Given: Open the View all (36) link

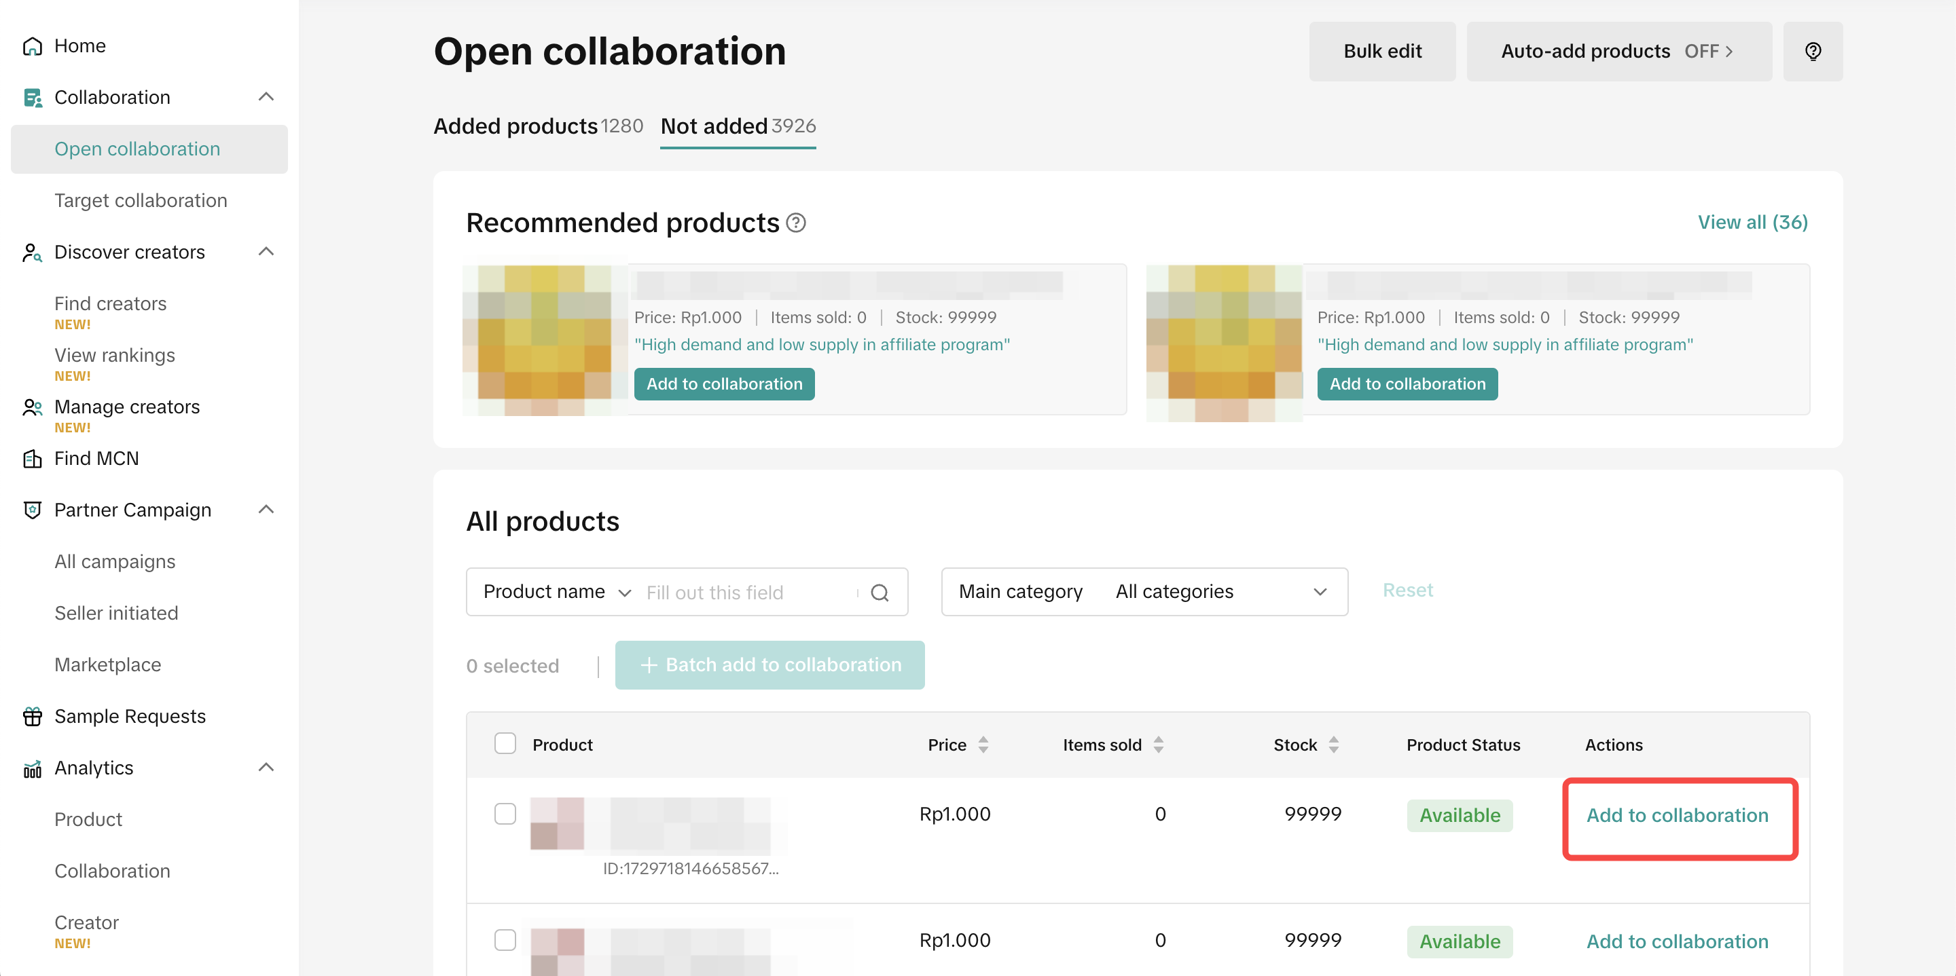Looking at the screenshot, I should (1752, 223).
